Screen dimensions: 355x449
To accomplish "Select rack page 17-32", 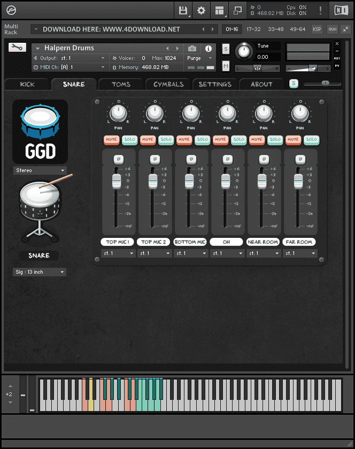I will [x=253, y=29].
